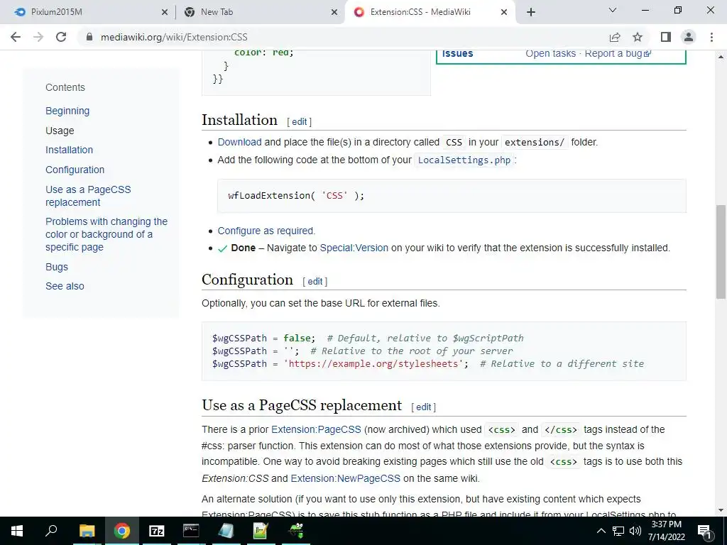Open the frog icon taskbar app
The height and width of the screenshot is (545, 727).
point(296,531)
